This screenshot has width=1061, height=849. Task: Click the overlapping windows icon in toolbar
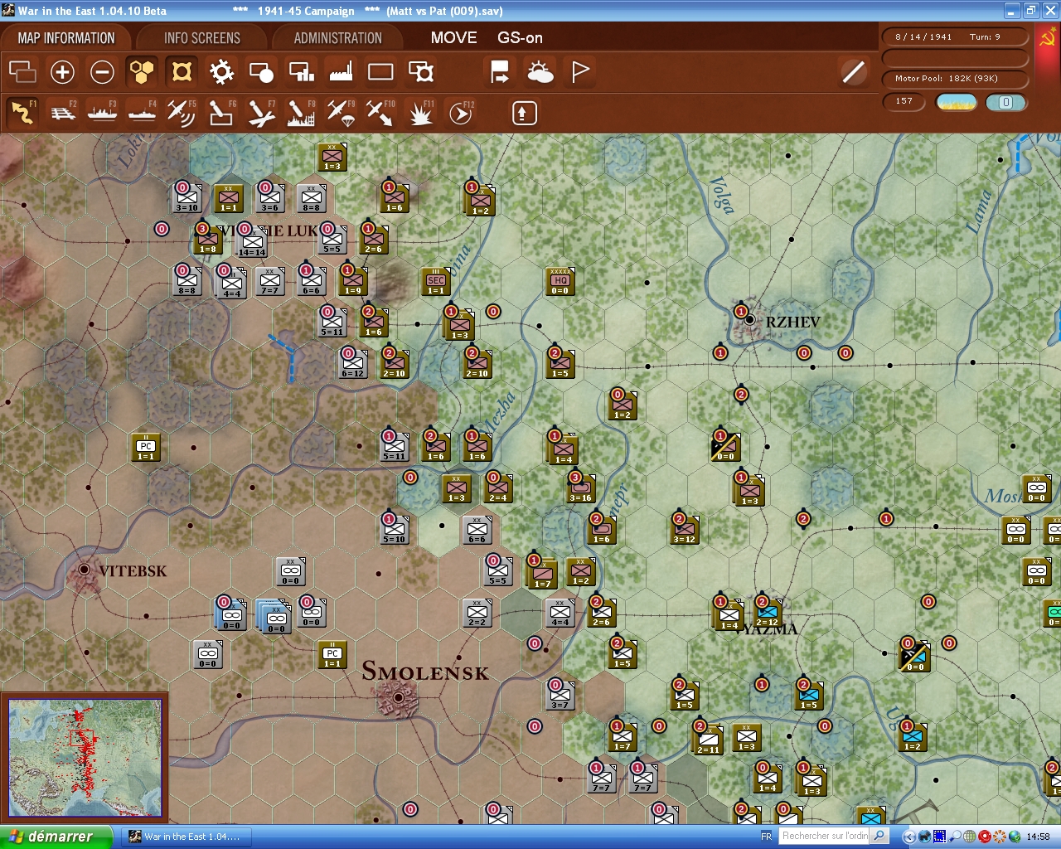(x=22, y=72)
